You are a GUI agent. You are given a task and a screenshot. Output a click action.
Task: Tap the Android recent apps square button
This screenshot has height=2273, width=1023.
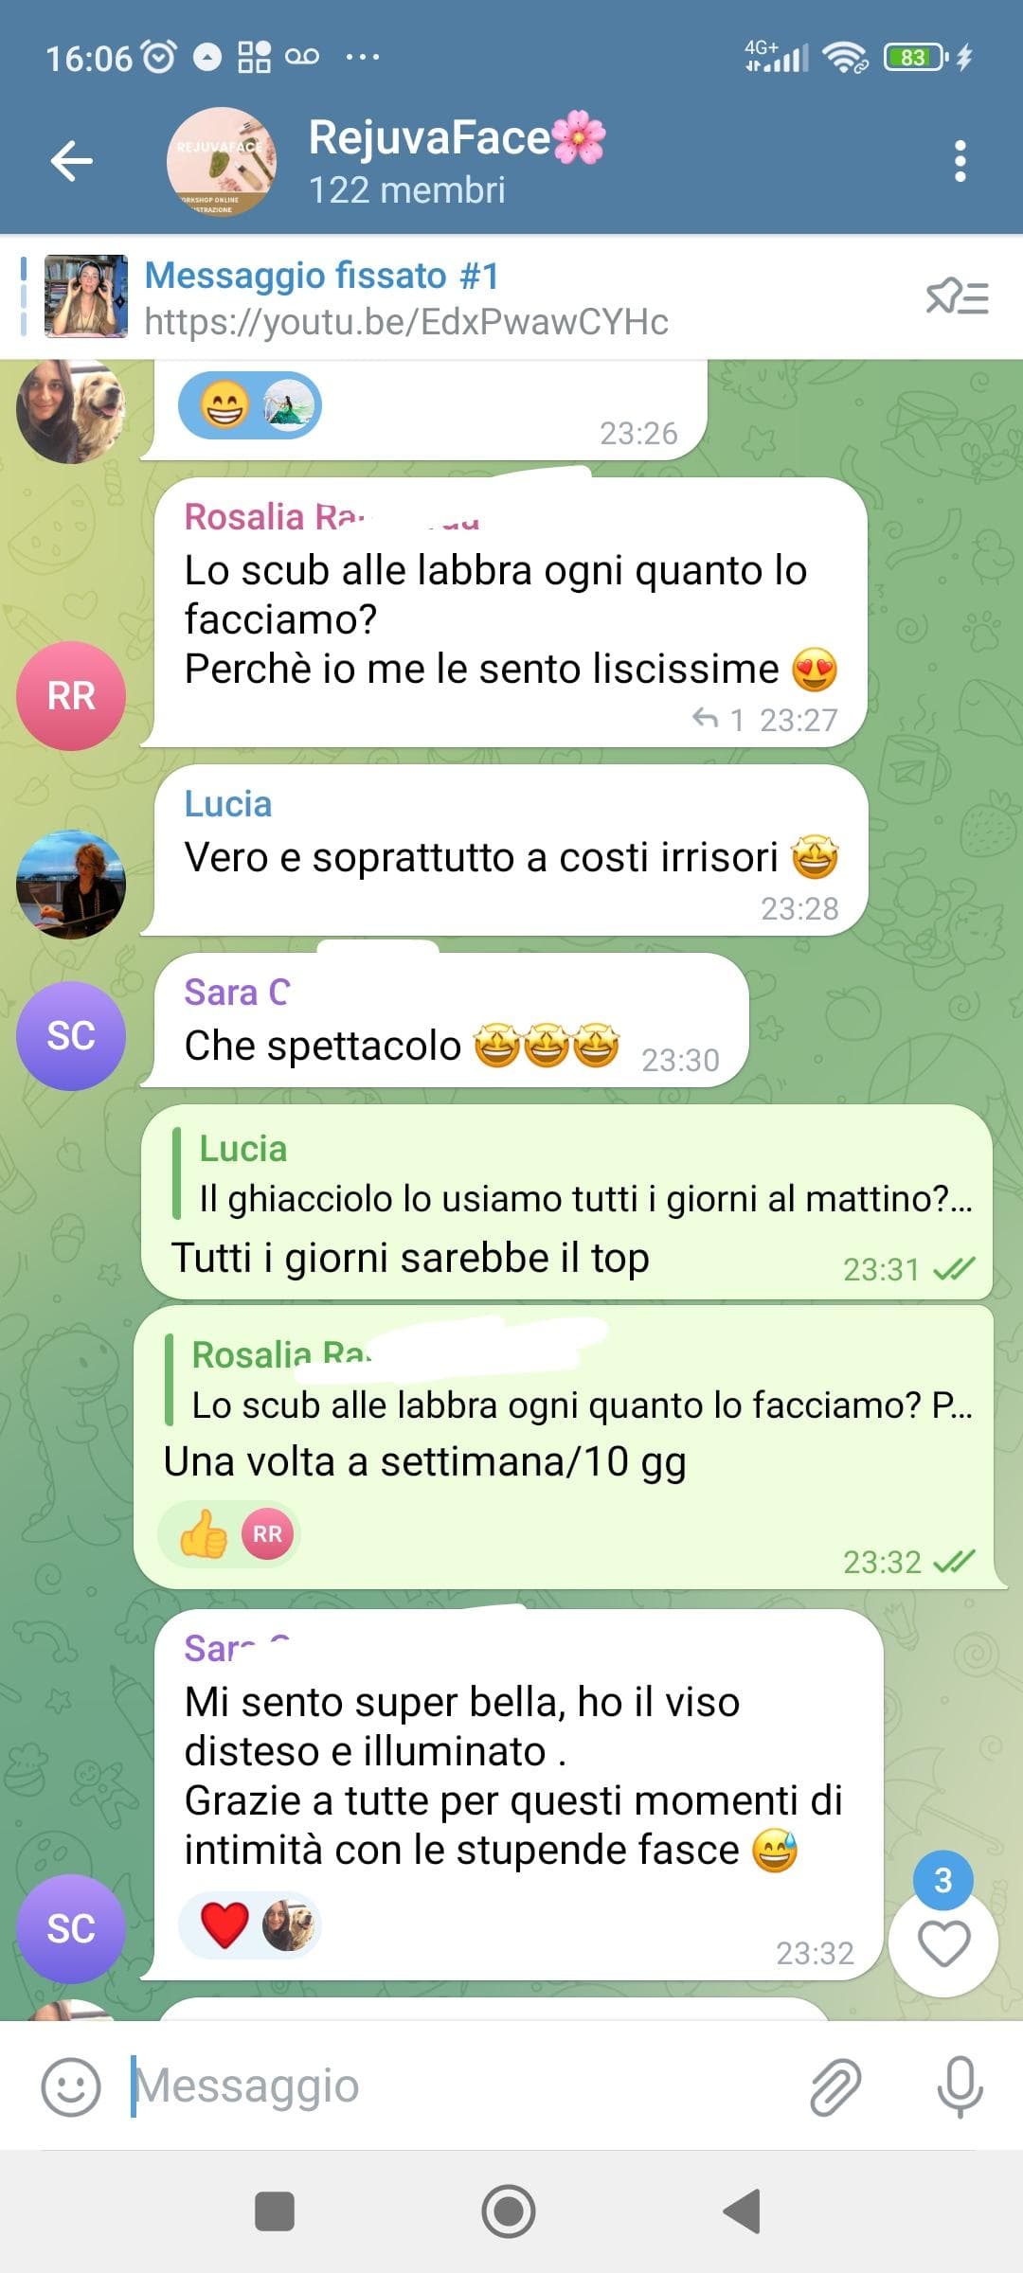coord(275,2211)
